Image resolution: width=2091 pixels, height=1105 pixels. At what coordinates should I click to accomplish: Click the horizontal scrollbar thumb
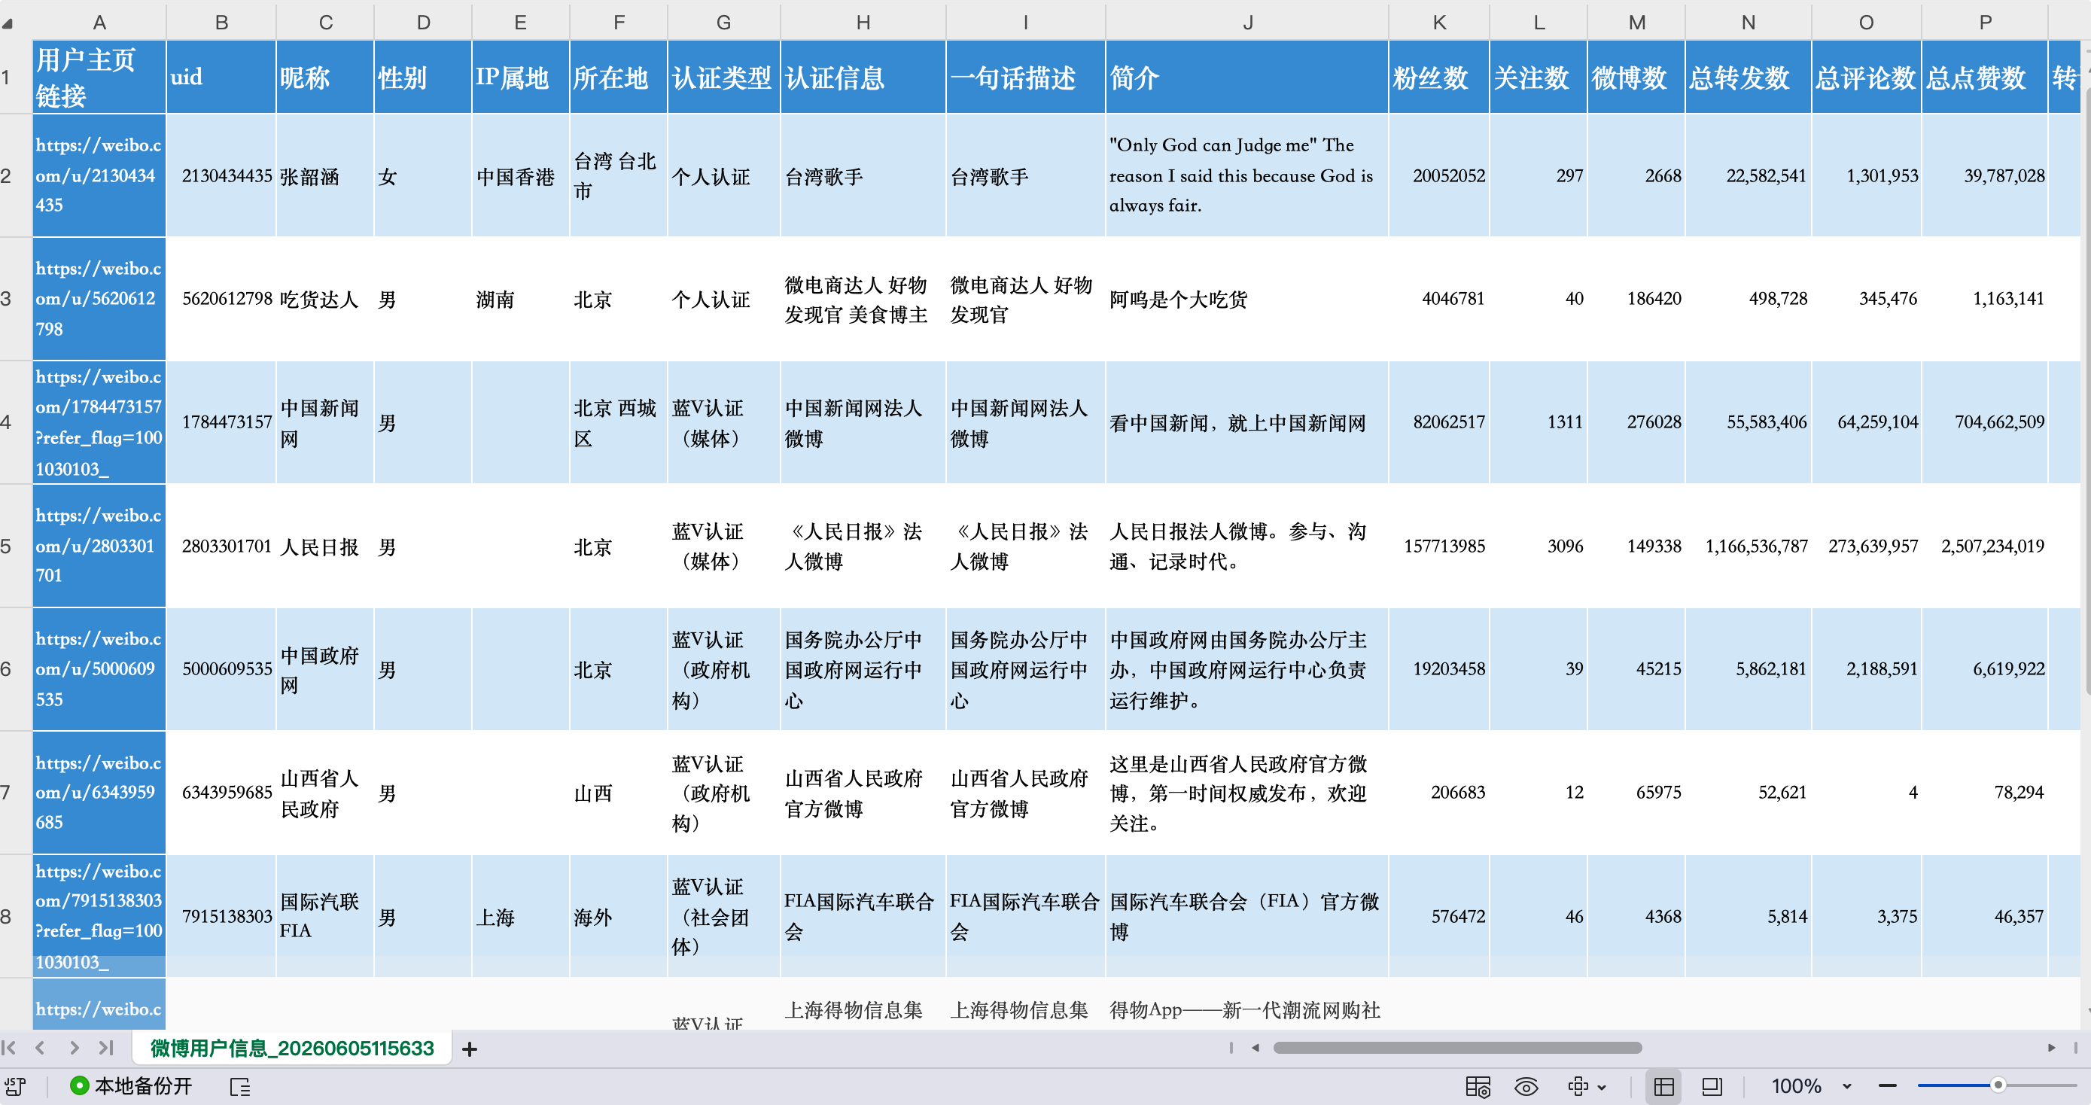click(1457, 1048)
